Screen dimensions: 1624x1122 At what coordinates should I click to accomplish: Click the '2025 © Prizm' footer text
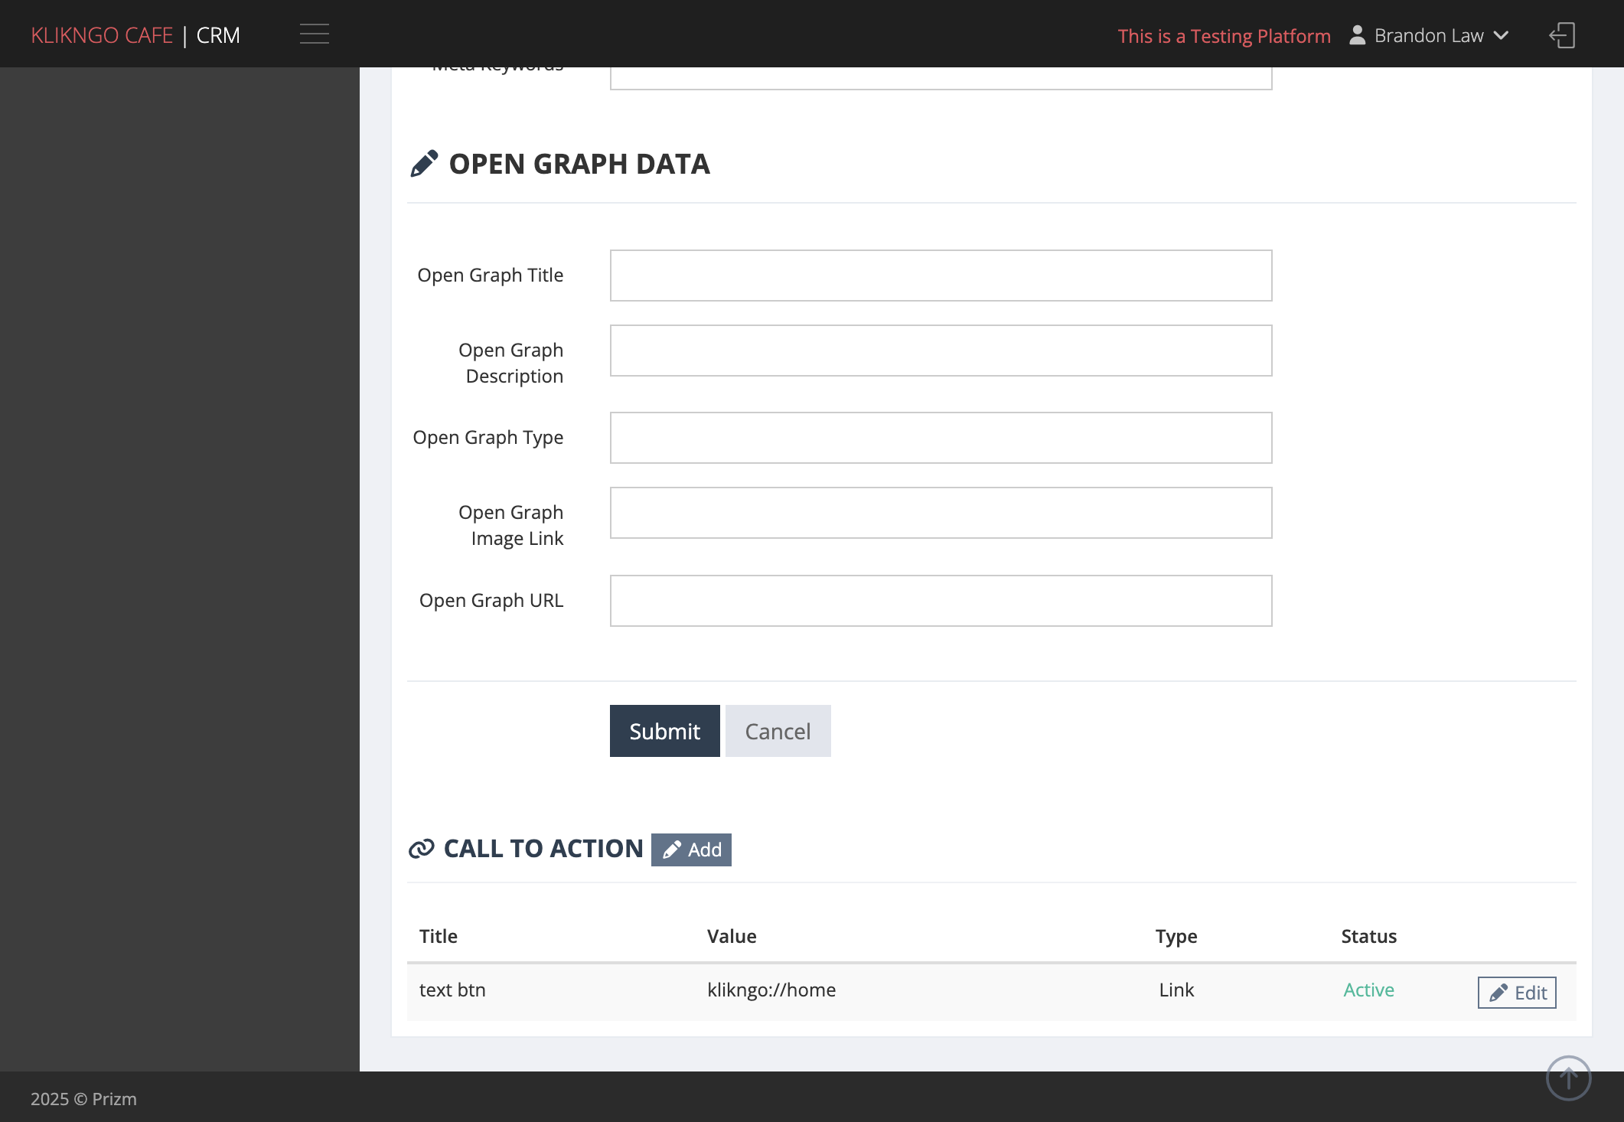tap(83, 1098)
